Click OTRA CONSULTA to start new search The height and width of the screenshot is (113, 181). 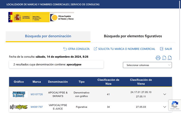(x=76, y=49)
